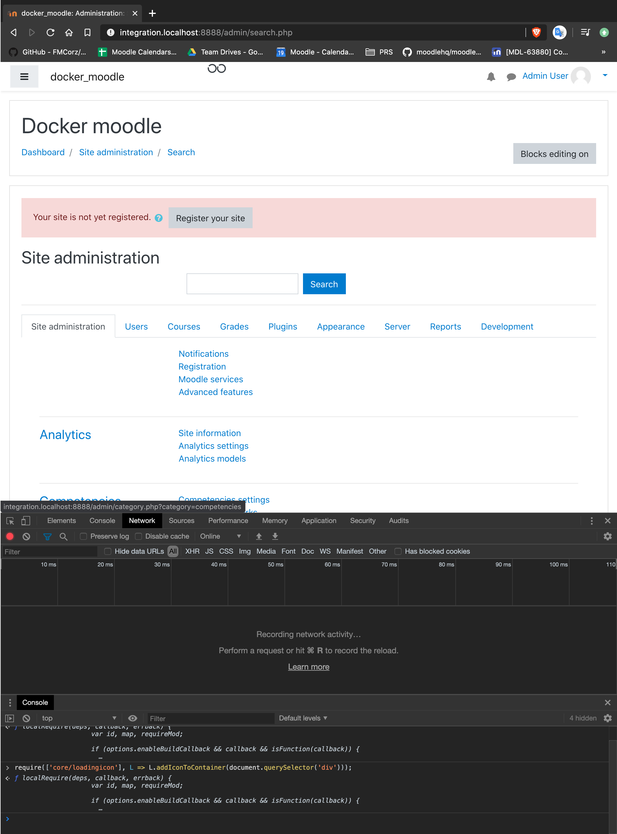Click the browser back arrow
The width and height of the screenshot is (617, 834).
click(13, 32)
